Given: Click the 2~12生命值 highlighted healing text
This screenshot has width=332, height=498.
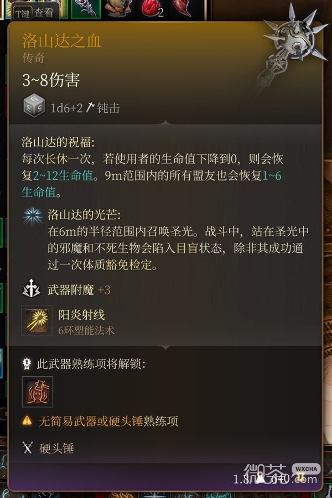Looking at the screenshot, I should tap(63, 175).
